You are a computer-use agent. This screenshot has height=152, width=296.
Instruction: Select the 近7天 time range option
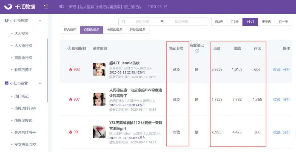pos(234,22)
